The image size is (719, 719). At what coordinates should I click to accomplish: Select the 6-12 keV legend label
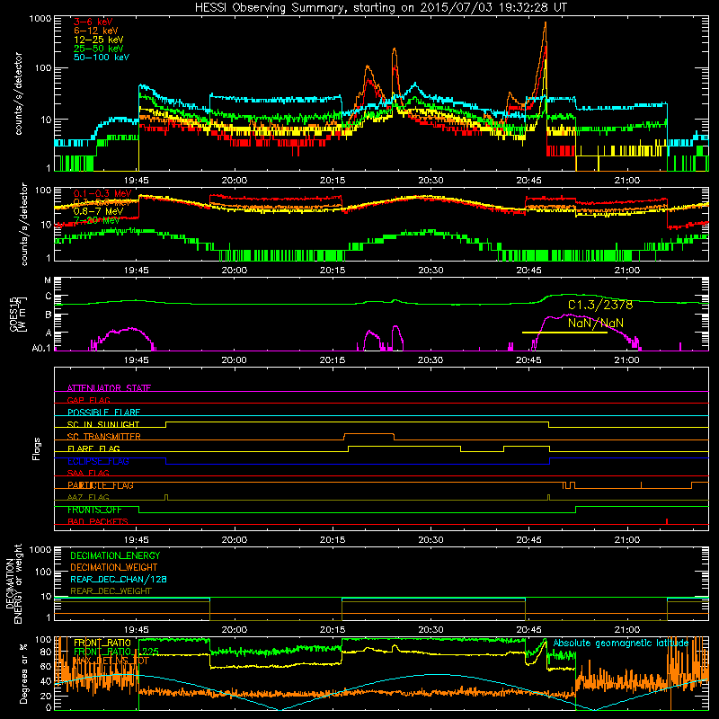[x=96, y=31]
